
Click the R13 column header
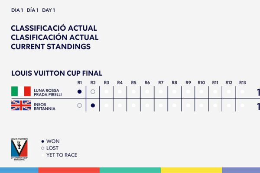point(242,83)
